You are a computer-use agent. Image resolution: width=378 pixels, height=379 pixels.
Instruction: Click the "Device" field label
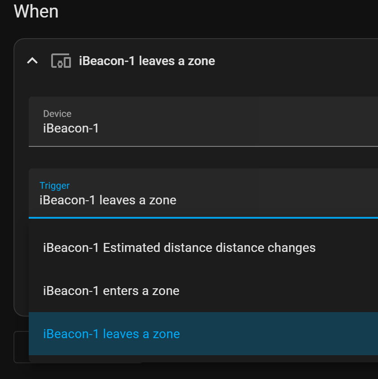click(57, 114)
